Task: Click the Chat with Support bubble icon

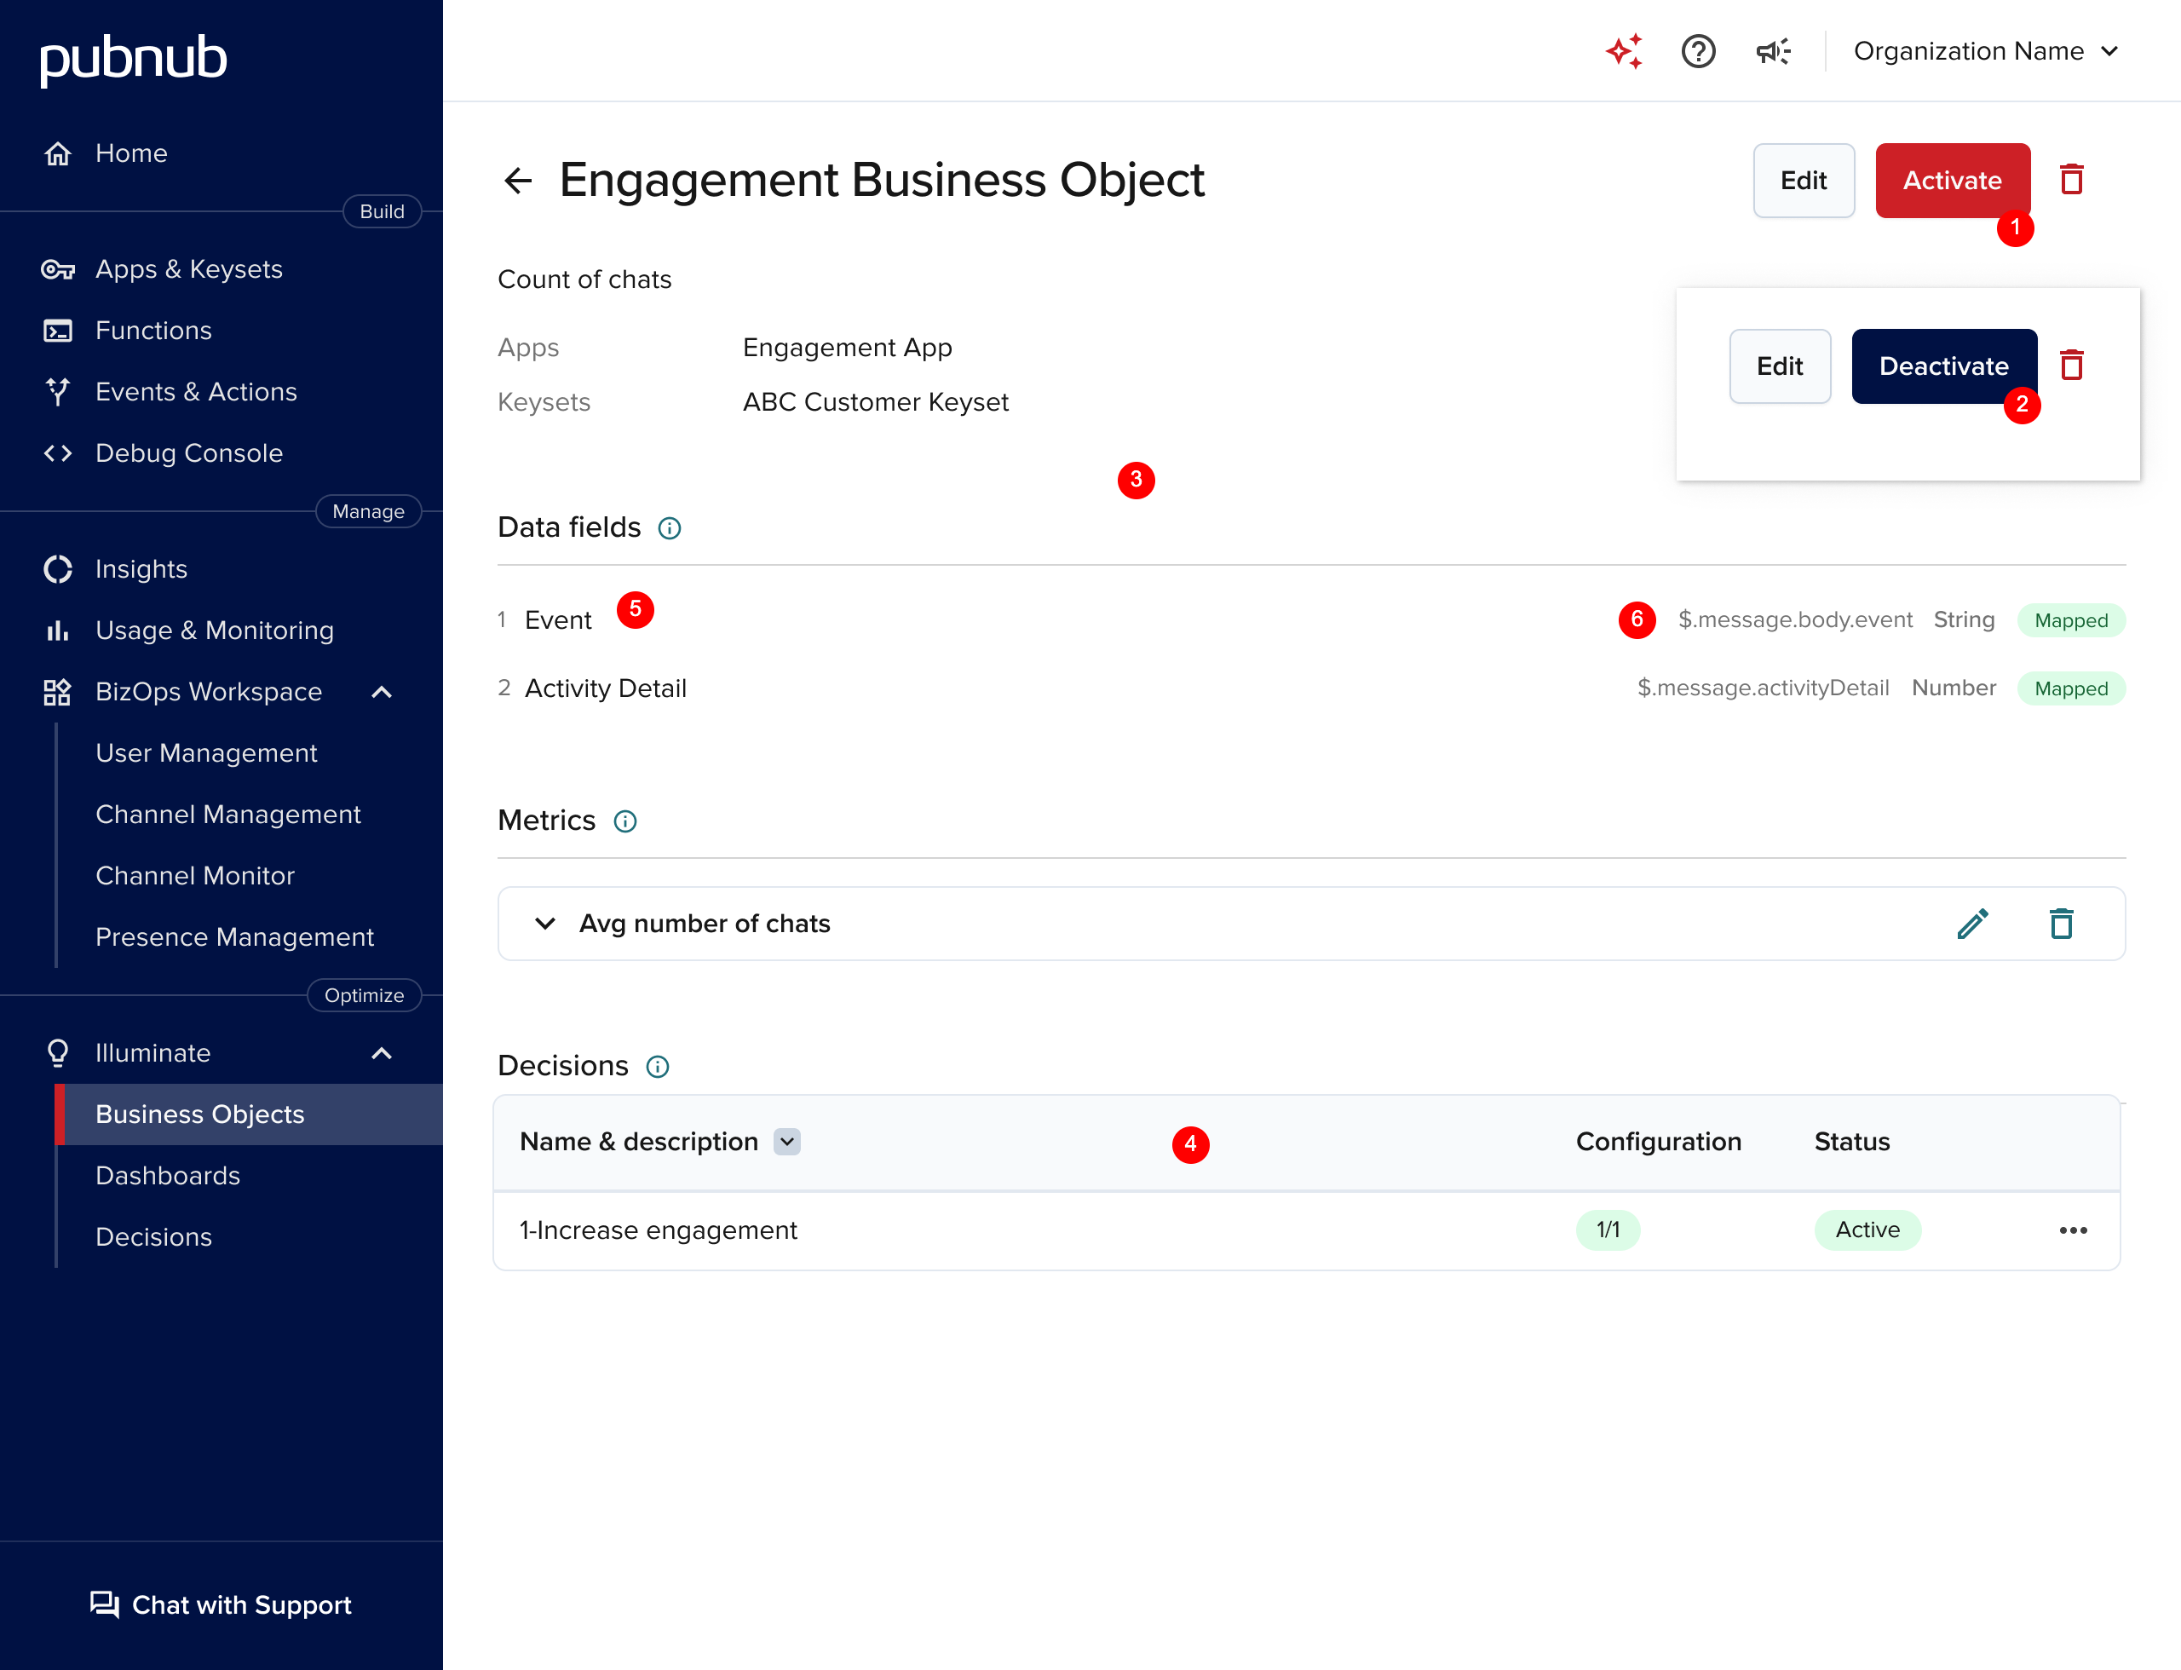Action: (105, 1604)
